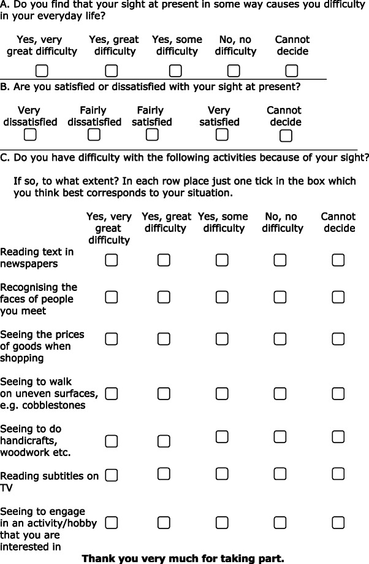
Task: Mark 'No, no difficulty' for seeing prices
Action: click(280, 338)
